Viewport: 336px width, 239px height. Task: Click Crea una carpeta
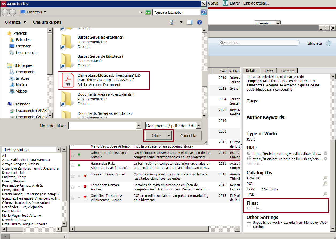47,22
